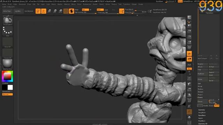Open the Dots stroke type picker
Image resolution: width=223 pixels, height=125 pixels.
coord(8,31)
